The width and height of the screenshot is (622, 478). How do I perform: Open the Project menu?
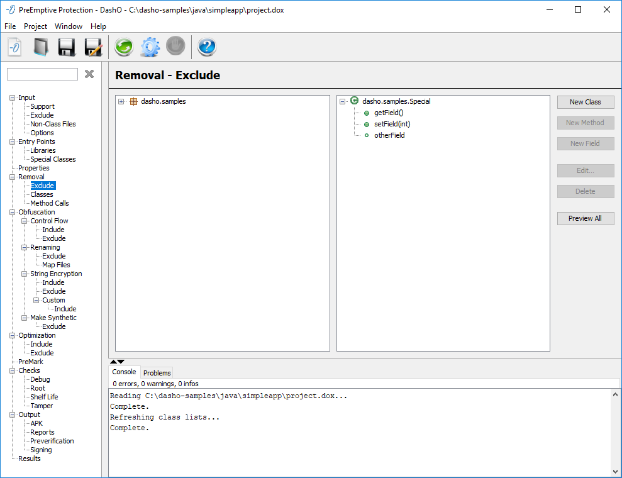coord(35,26)
